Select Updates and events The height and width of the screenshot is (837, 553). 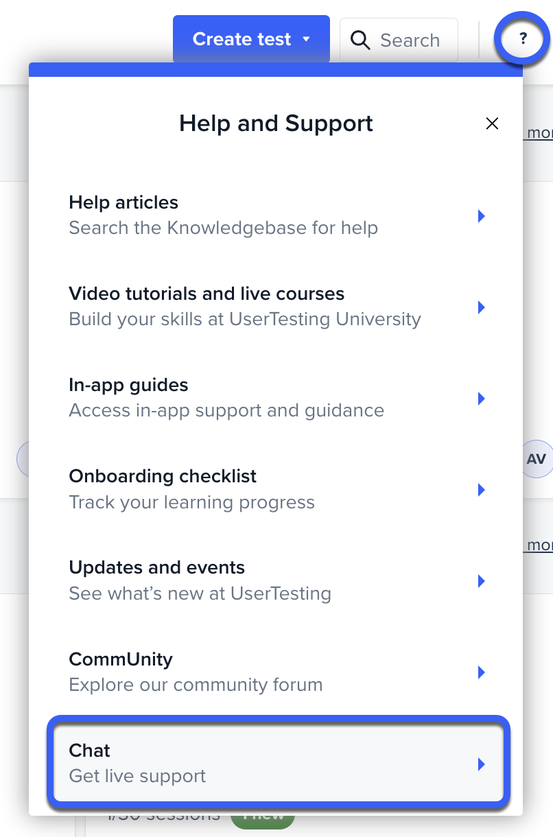(x=200, y=580)
